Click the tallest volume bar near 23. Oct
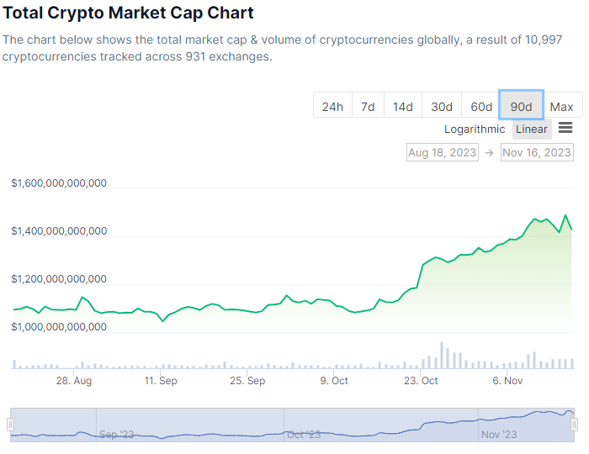 (x=442, y=355)
